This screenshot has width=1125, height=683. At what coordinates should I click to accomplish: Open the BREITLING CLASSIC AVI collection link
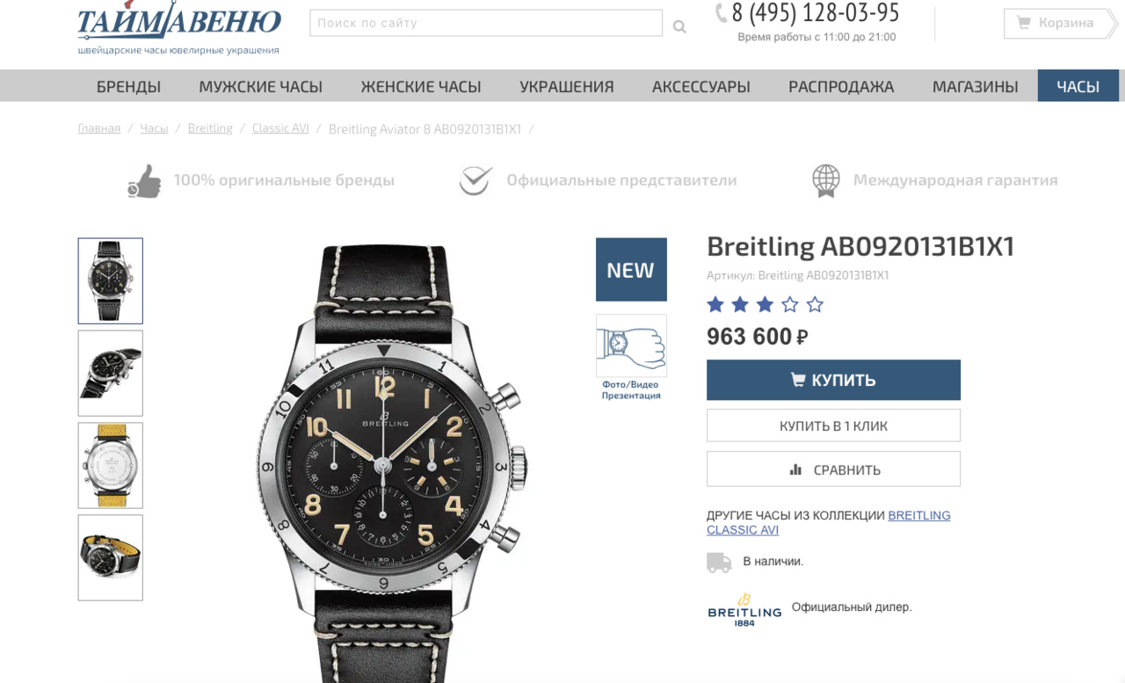[829, 522]
